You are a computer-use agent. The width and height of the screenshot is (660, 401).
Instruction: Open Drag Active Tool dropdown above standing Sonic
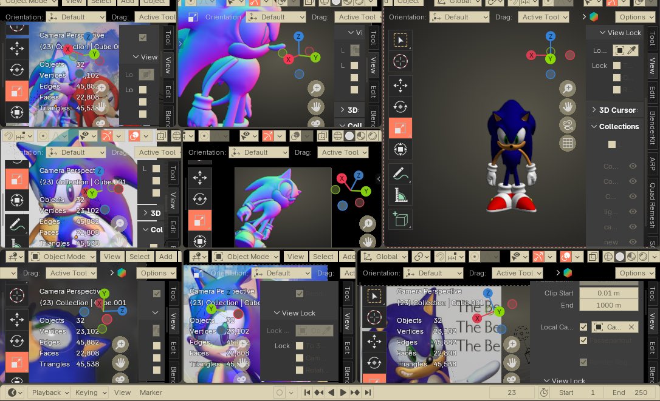pos(544,17)
